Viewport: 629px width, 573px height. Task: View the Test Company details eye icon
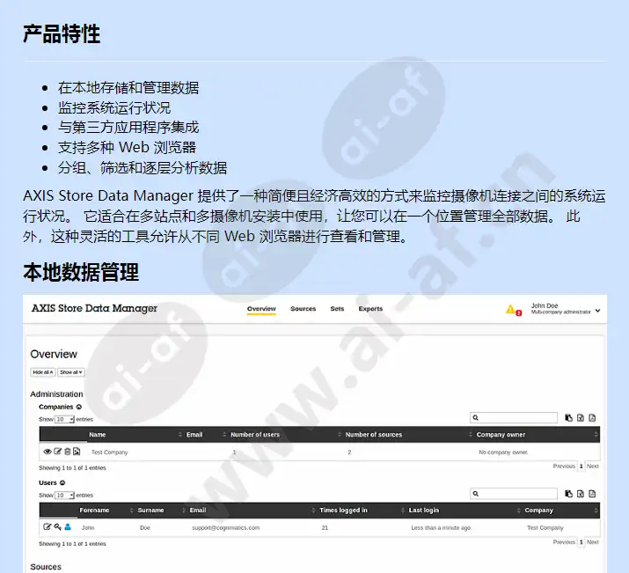[x=48, y=452]
